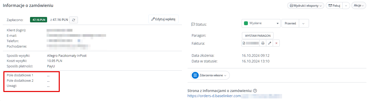Click the Pakuj button
This screenshot has height=101, width=369.
click(334, 5)
